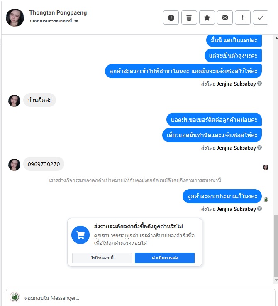278x306 pixels.
Task: Expand the assign conversation dropdown arrow
Action: (x=76, y=21)
